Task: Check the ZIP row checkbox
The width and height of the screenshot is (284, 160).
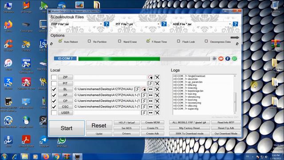Action: tap(54, 77)
